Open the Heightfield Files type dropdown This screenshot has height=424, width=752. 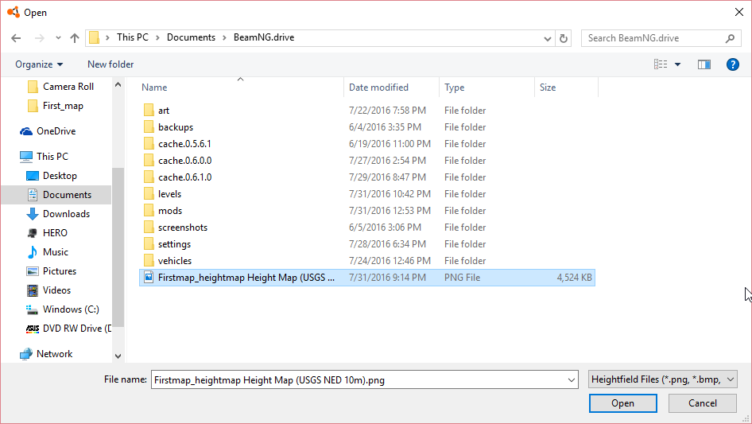point(663,379)
